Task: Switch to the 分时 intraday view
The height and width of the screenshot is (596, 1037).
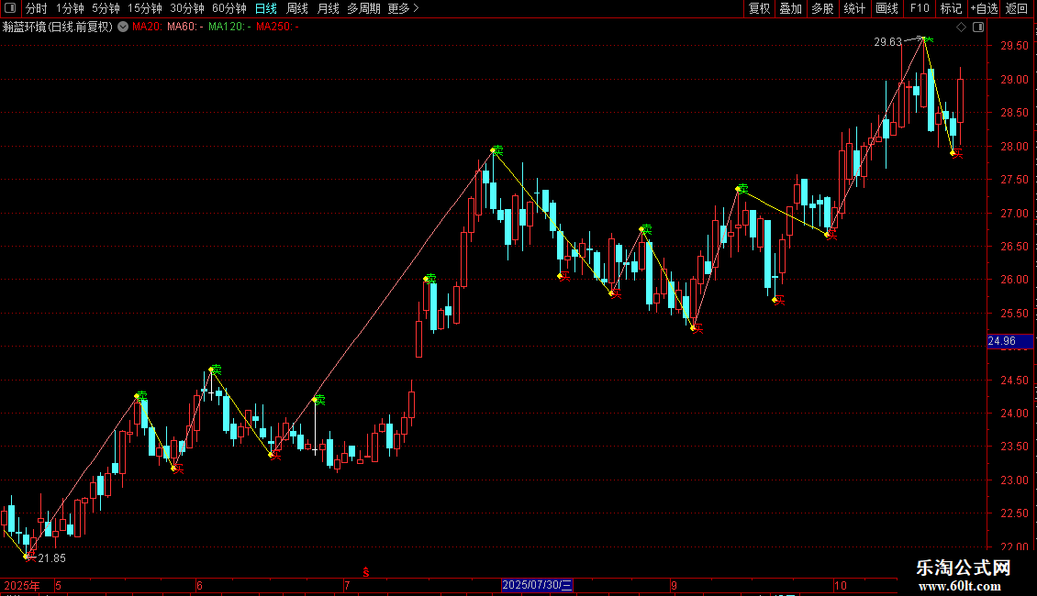Action: (x=37, y=8)
